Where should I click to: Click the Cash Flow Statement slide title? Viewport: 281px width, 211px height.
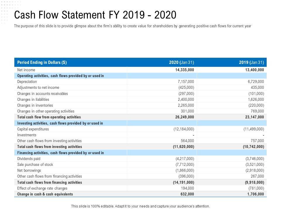(x=95, y=14)
